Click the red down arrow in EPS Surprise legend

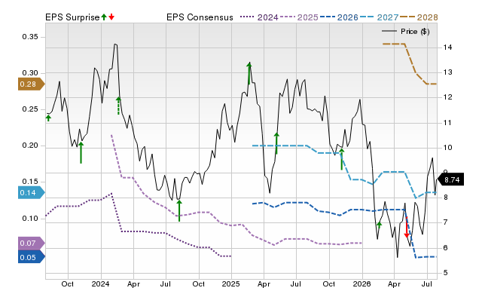click(x=111, y=17)
